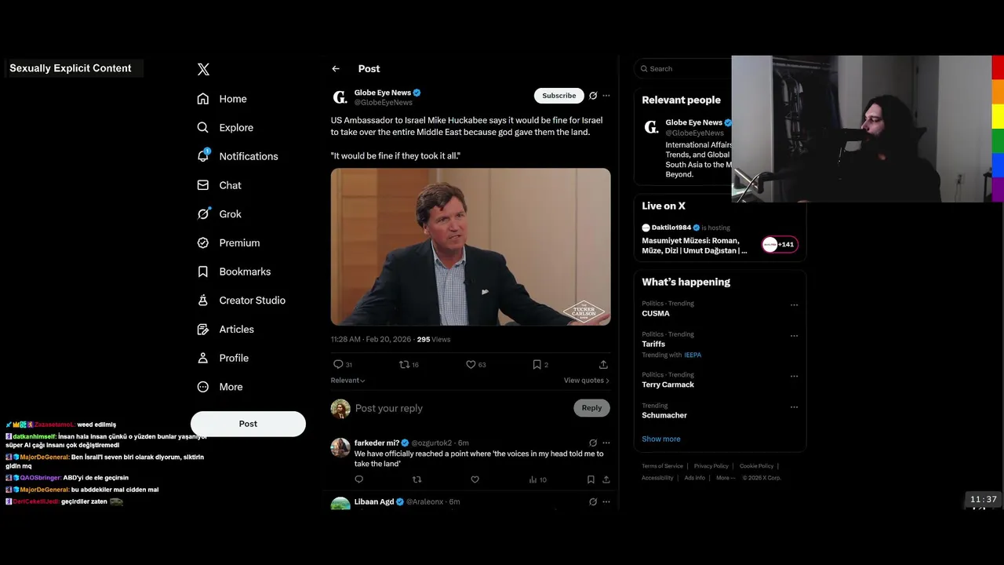Image resolution: width=1004 pixels, height=565 pixels.
Task: Open CUSMA trending topic
Action: pos(656,313)
